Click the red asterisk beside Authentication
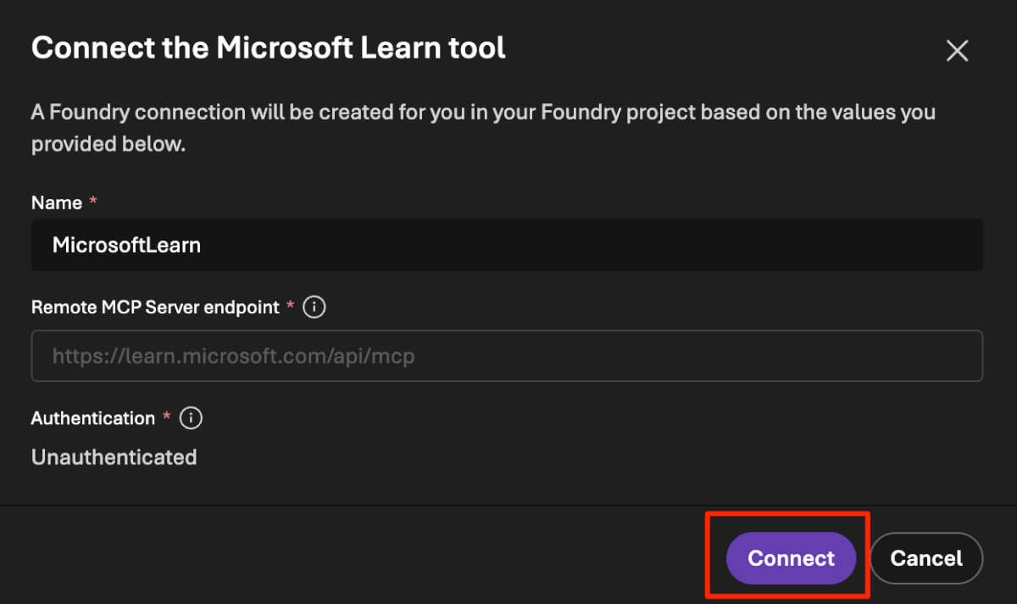The width and height of the screenshot is (1017, 604). click(167, 418)
